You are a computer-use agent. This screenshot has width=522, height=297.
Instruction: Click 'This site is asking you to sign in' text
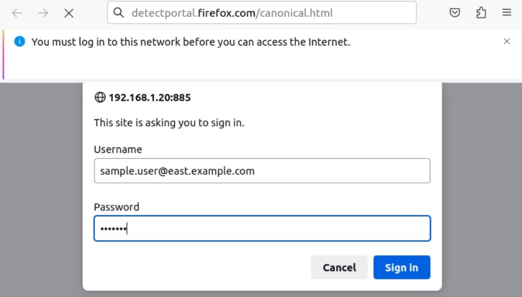(x=169, y=123)
